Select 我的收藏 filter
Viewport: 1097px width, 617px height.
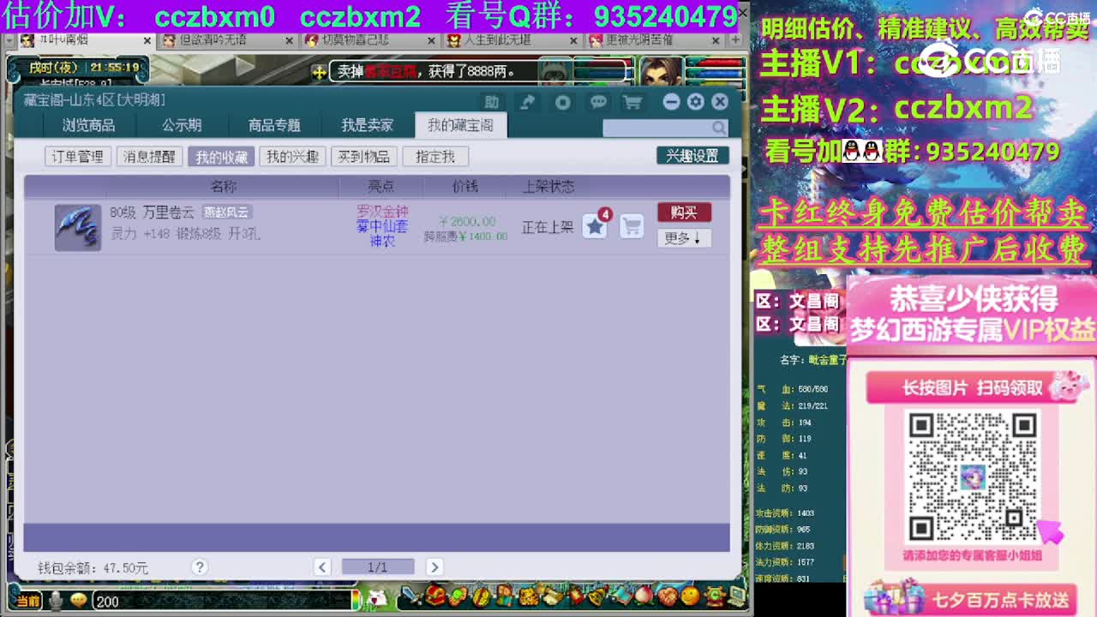tap(221, 157)
